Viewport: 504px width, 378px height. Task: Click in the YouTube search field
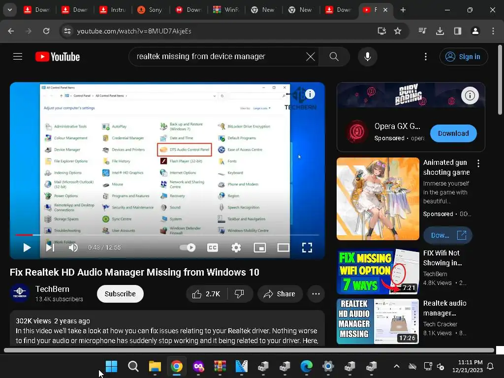tap(219, 57)
